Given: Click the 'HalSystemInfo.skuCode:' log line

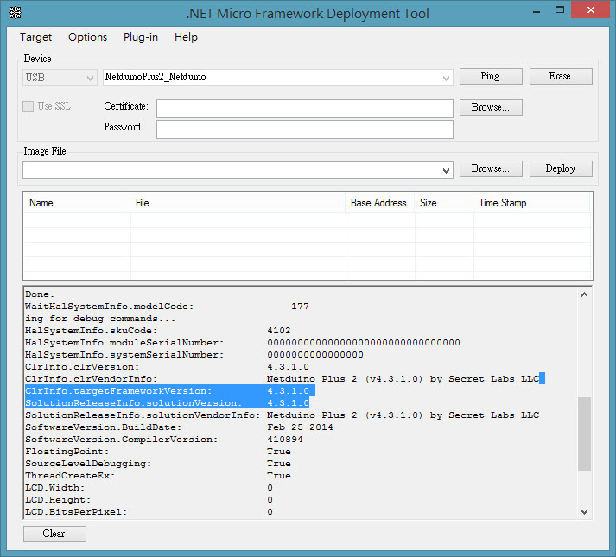Looking at the screenshot, I should pyautogui.click(x=157, y=331).
